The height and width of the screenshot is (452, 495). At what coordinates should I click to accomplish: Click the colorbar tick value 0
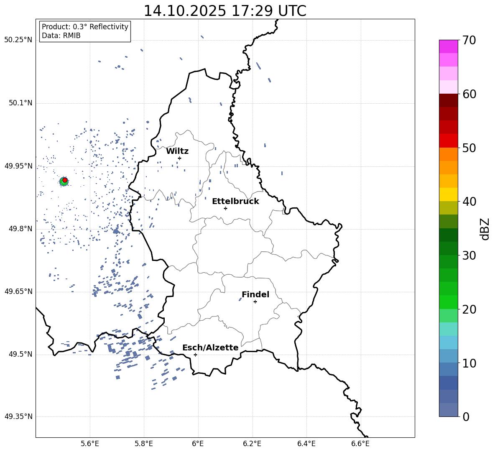pos(466,416)
